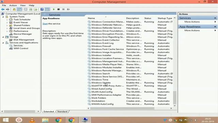The image size is (218, 123).
Task: Open More Actions under Services
Action: [x=192, y=22]
